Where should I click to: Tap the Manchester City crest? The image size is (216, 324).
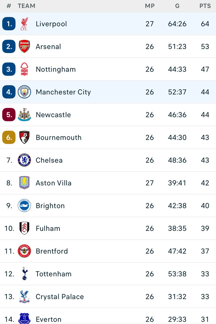pyautogui.click(x=24, y=92)
